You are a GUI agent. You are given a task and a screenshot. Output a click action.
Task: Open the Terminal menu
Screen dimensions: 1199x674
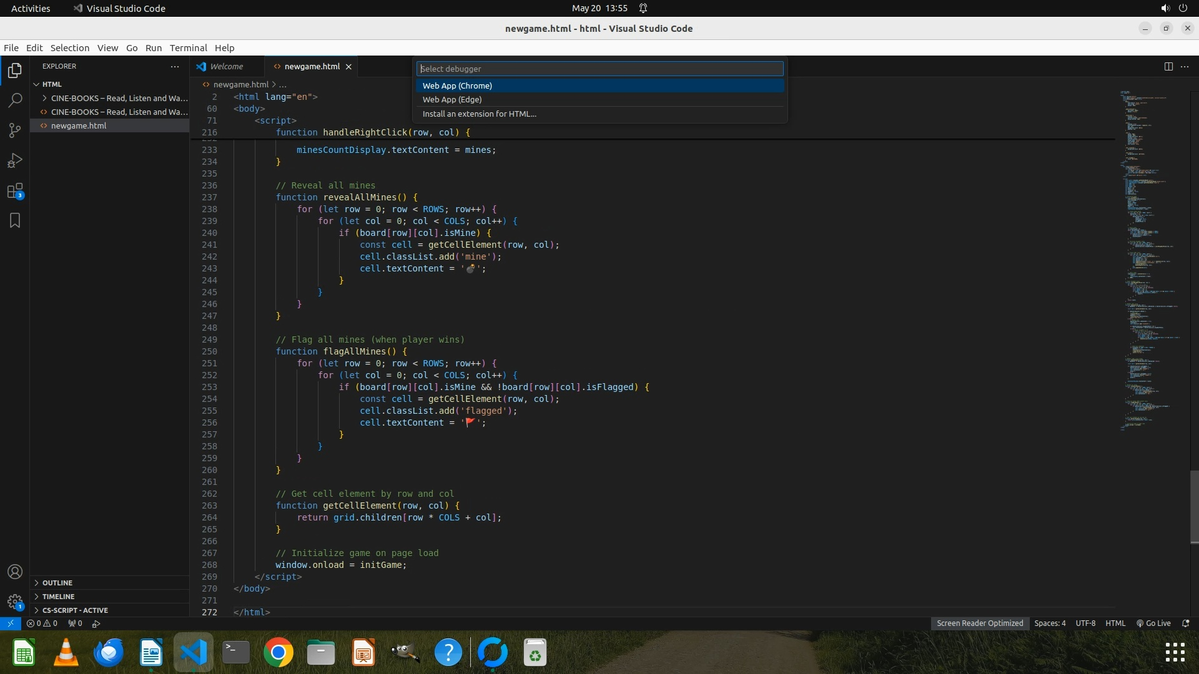click(x=188, y=47)
